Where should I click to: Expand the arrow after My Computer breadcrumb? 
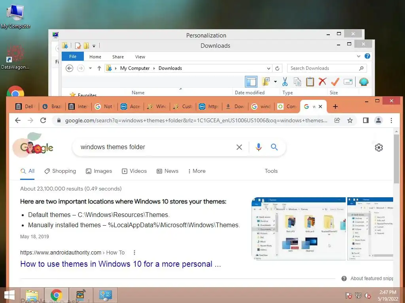(154, 68)
